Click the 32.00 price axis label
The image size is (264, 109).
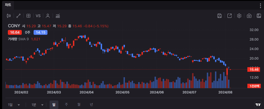pos(254,30)
